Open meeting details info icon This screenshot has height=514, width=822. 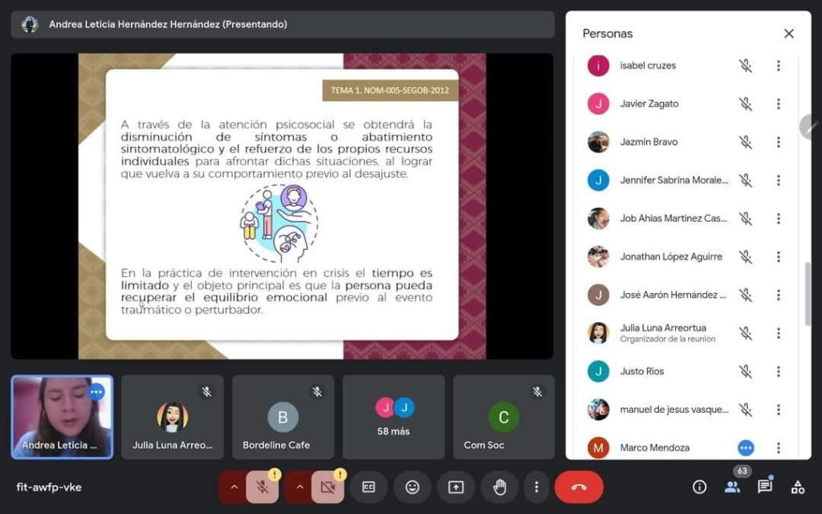(699, 487)
